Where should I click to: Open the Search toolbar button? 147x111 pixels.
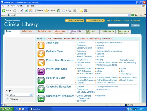pyautogui.click(x=39, y=11)
